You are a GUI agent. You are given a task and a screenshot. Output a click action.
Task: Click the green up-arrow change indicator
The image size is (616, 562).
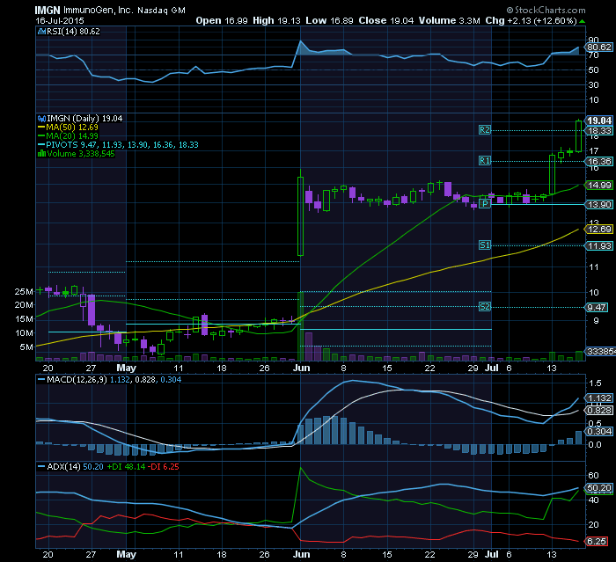click(582, 21)
